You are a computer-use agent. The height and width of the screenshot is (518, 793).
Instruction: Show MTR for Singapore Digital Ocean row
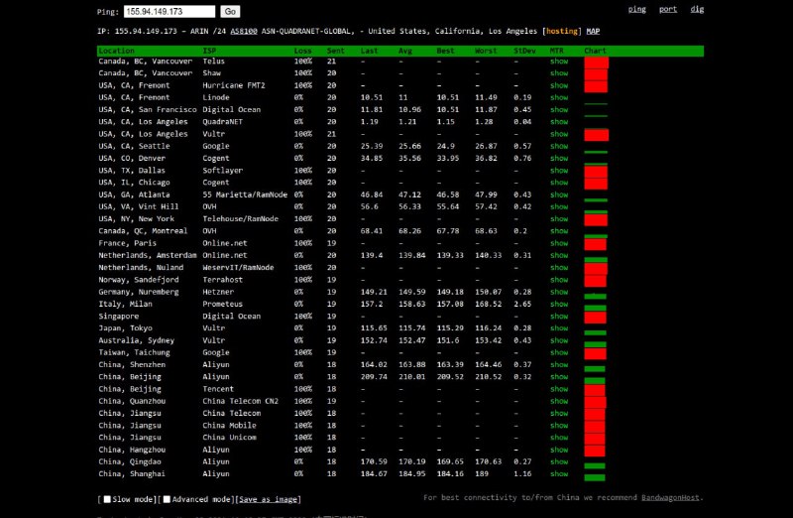pyautogui.click(x=559, y=317)
